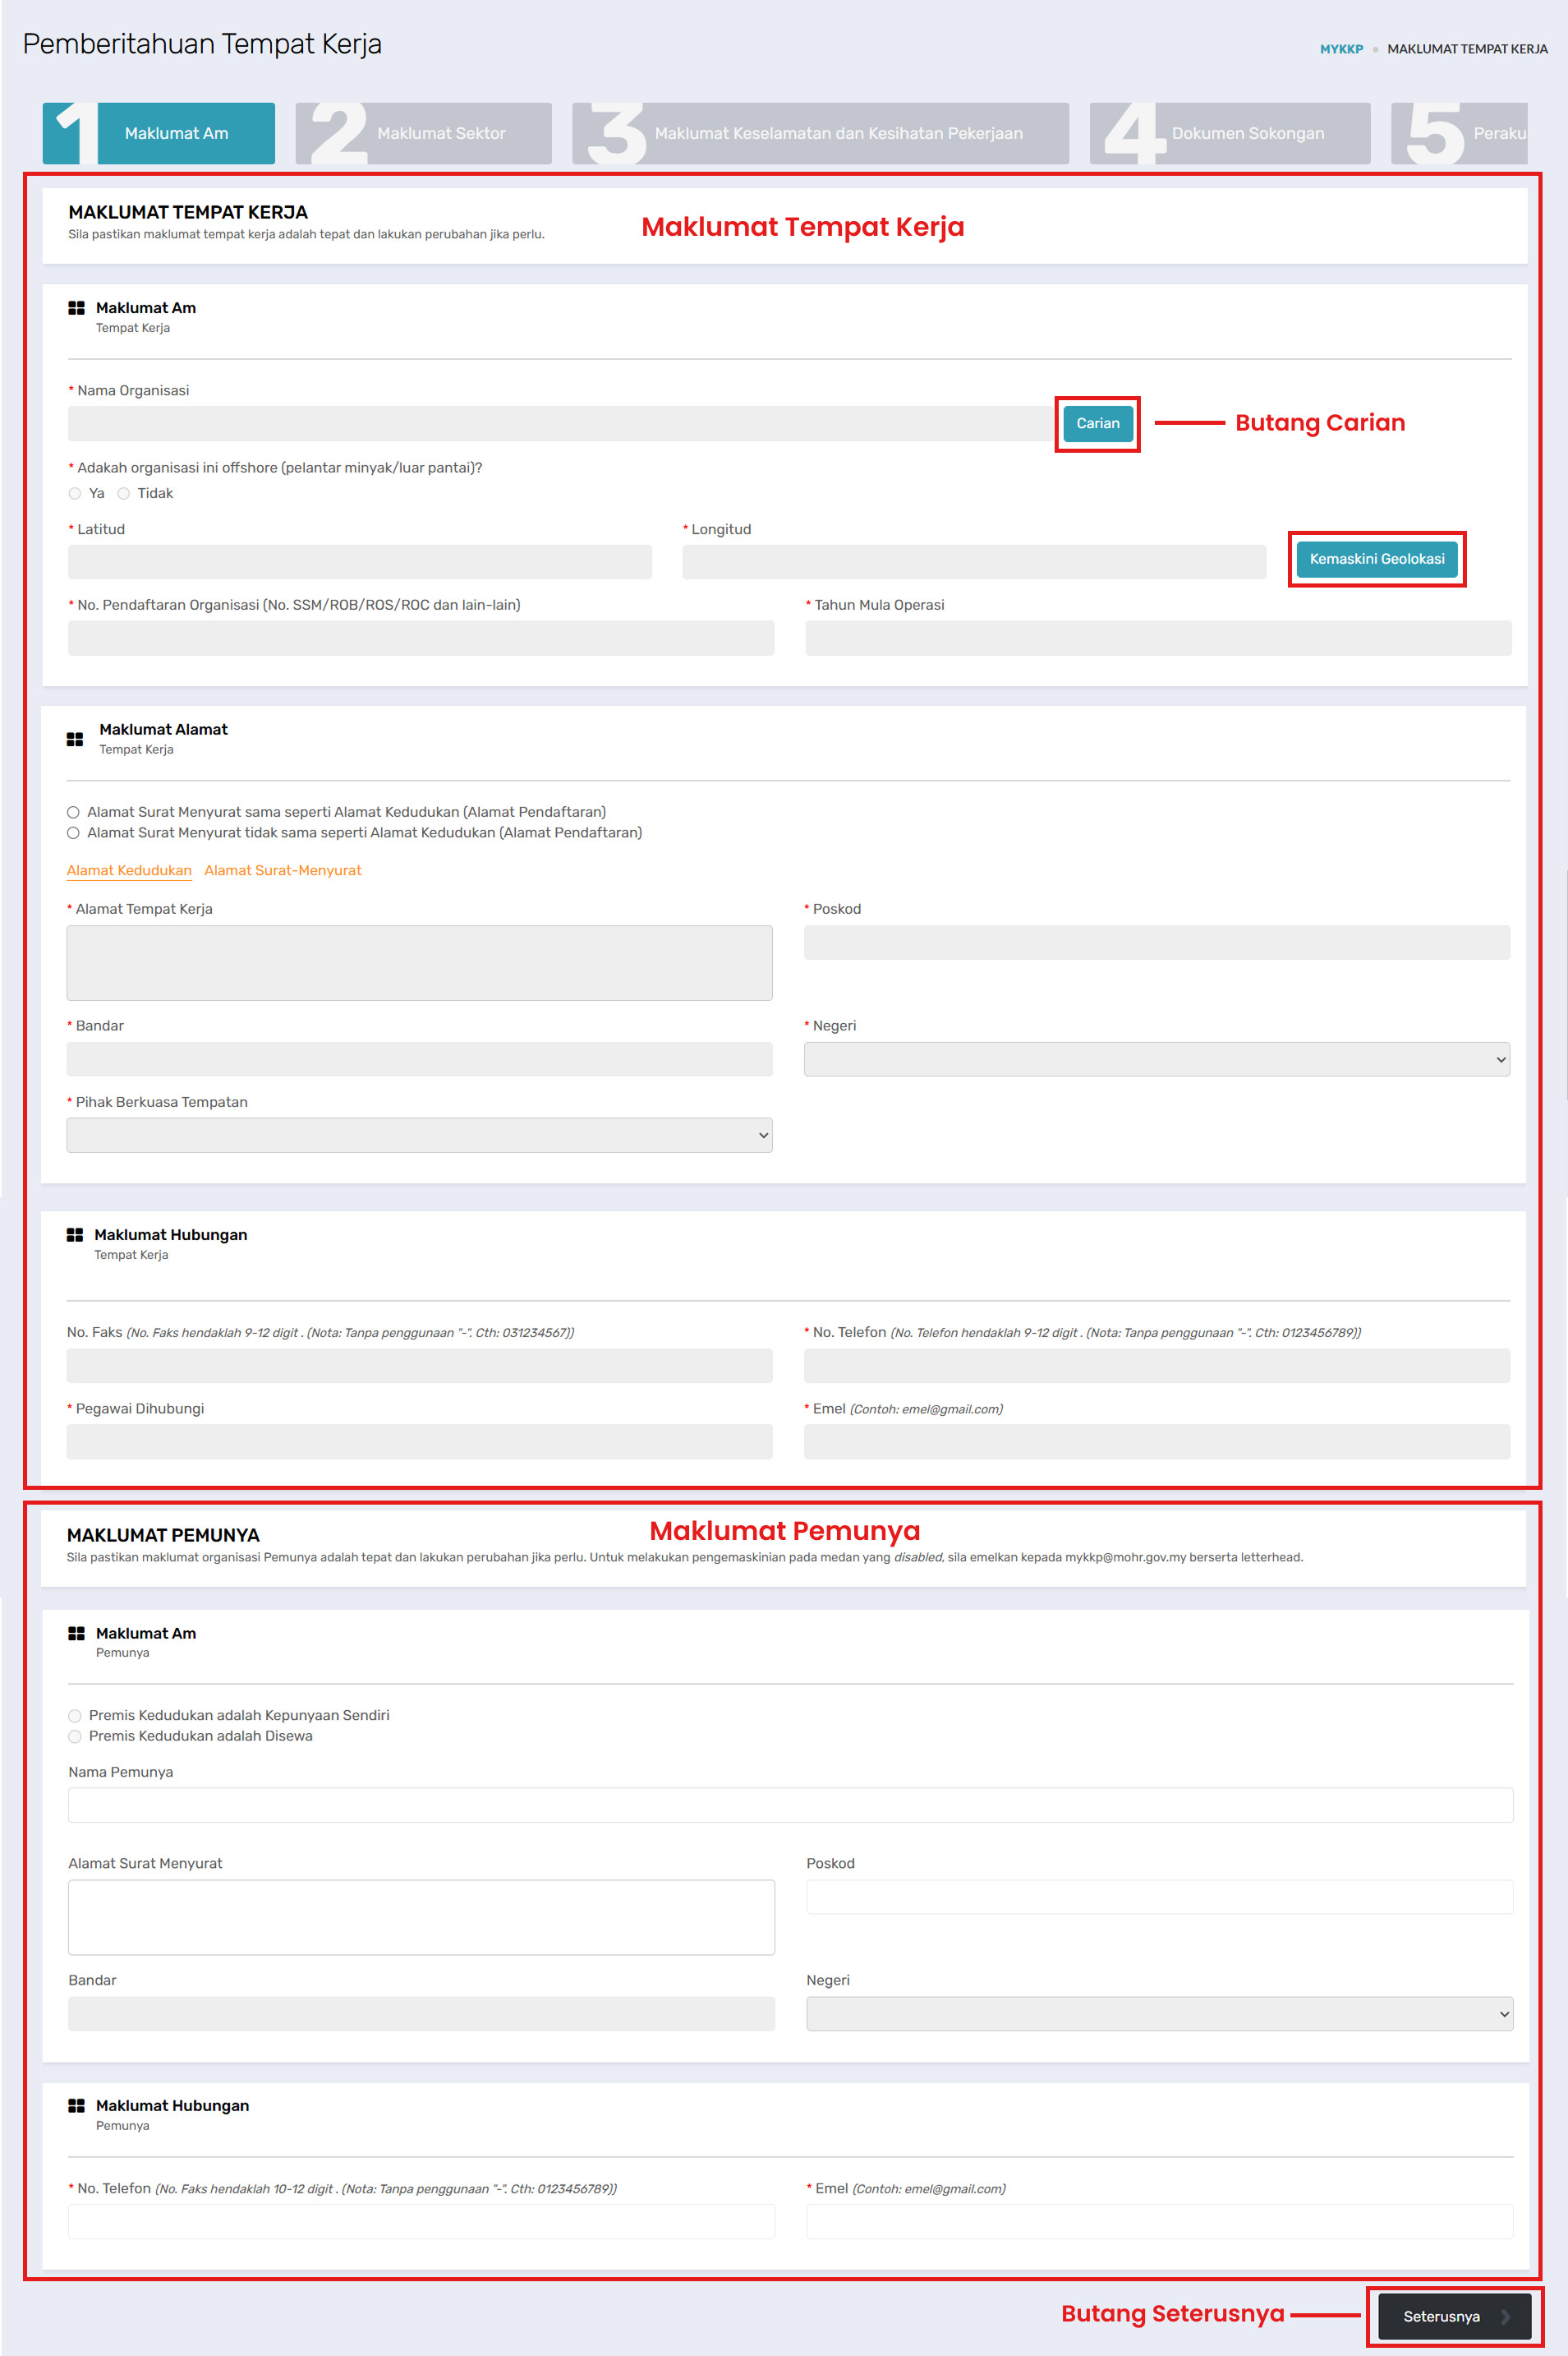Click the Tempat Kerja No. Telefon field
The height and width of the screenshot is (2356, 1568).
click(x=1156, y=1366)
